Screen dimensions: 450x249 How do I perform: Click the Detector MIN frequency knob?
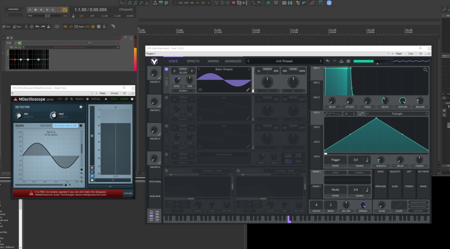tap(19, 115)
